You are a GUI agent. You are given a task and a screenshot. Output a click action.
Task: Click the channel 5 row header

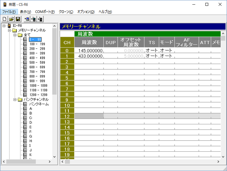tap(67, 78)
